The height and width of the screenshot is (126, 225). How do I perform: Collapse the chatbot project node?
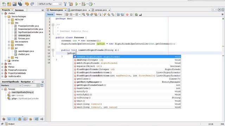point(2,13)
